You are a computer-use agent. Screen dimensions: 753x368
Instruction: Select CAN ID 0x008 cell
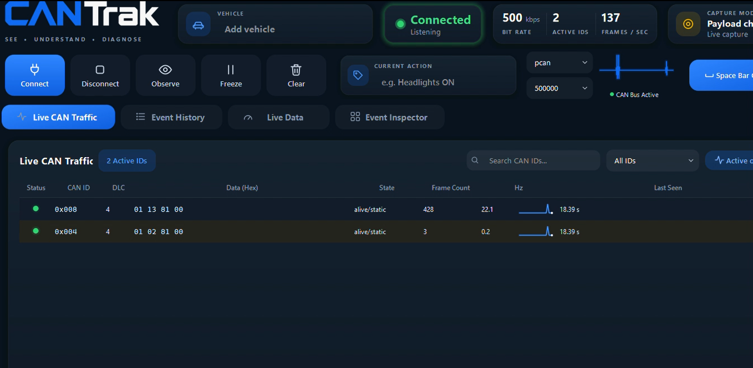(66, 209)
